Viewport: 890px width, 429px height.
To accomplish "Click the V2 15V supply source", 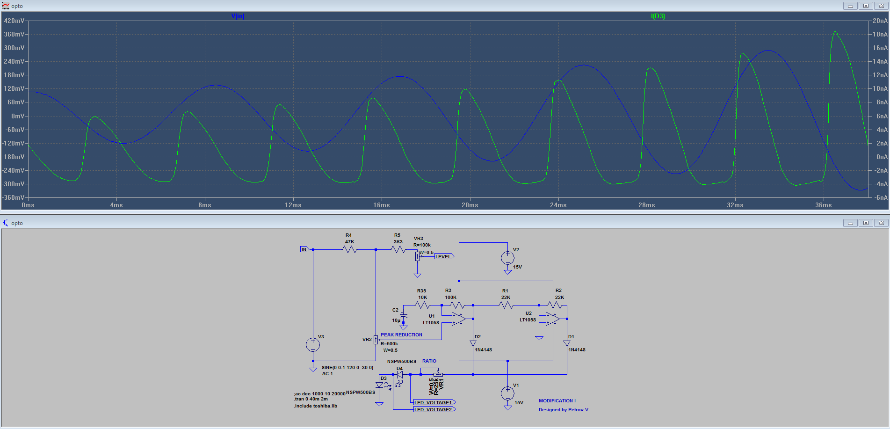I will 507,257.
